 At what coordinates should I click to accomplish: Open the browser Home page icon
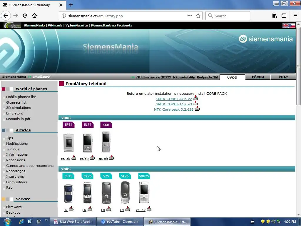coord(34,16)
